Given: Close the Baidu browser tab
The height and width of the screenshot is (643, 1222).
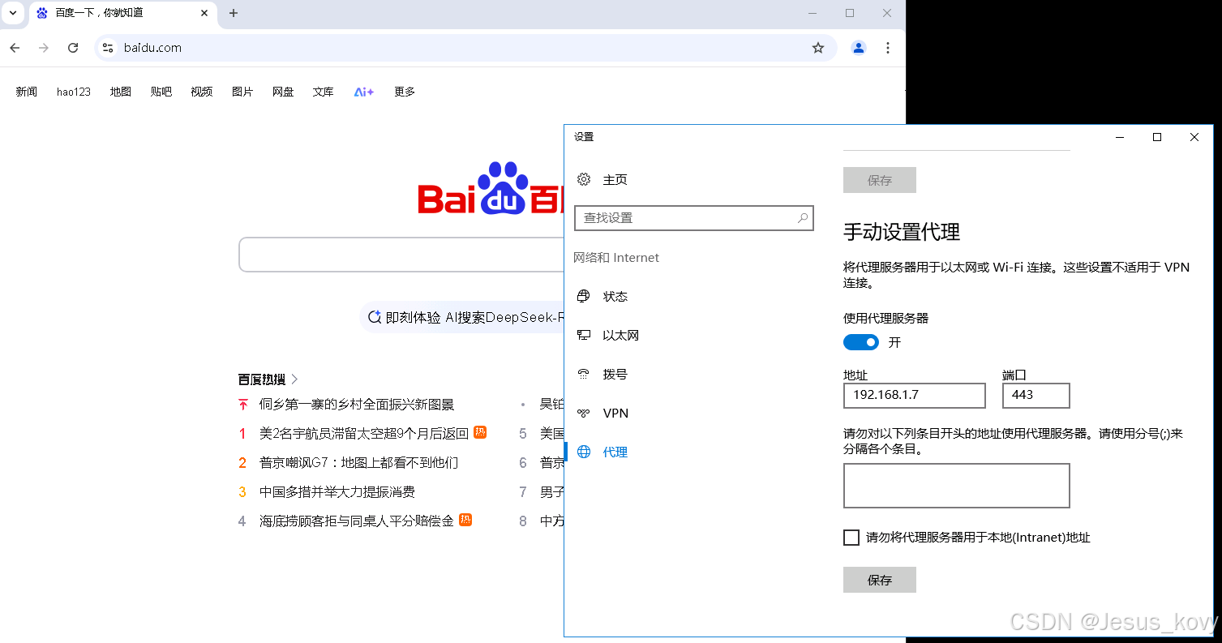Looking at the screenshot, I should (204, 13).
